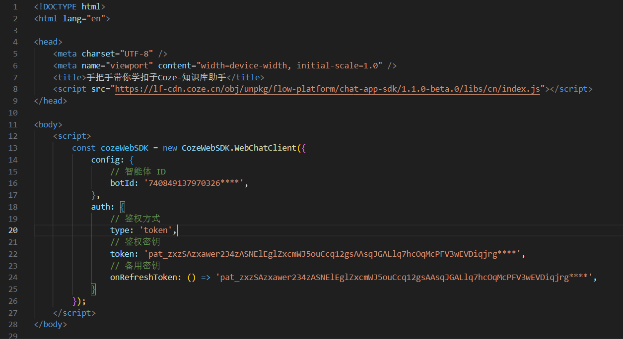Click the 'const cozeWebSDK' variable declaration
This screenshot has height=339, width=623.
110,148
